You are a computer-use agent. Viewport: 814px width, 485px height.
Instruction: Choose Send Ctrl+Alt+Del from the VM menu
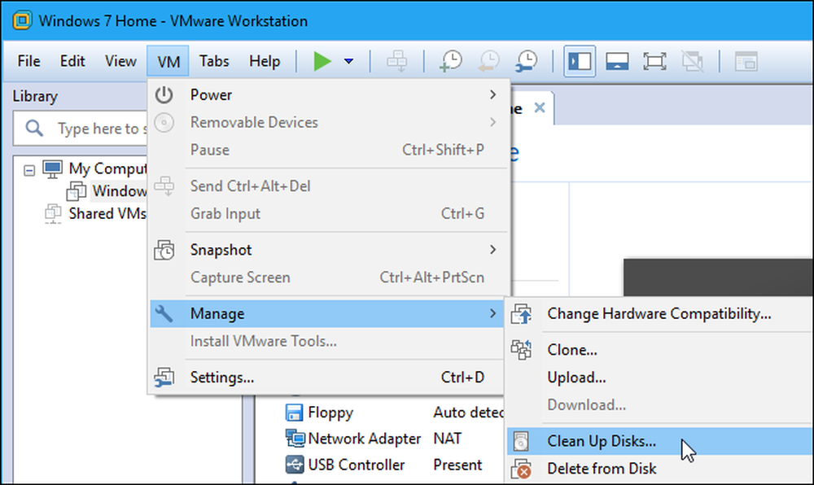(327, 186)
